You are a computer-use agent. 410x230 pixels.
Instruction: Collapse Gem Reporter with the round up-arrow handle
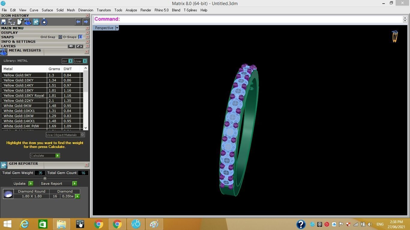click(45, 178)
